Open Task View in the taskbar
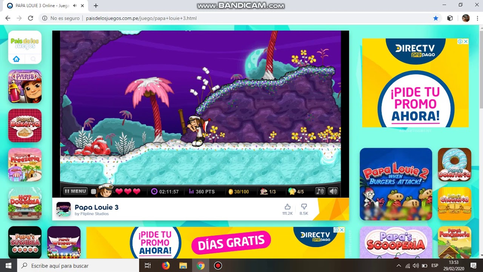The image size is (483, 272). pos(148,266)
